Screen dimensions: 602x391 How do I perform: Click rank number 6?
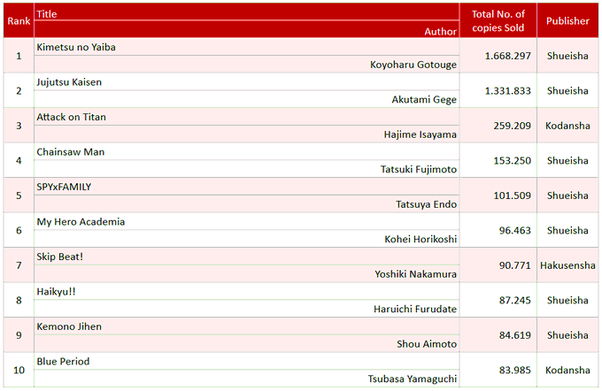coord(19,231)
